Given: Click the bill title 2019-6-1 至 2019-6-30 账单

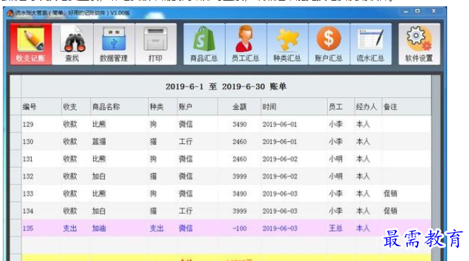Looking at the screenshot, I should click(x=226, y=87).
